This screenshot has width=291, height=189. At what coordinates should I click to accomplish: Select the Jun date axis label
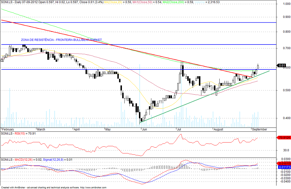(x=144, y=129)
